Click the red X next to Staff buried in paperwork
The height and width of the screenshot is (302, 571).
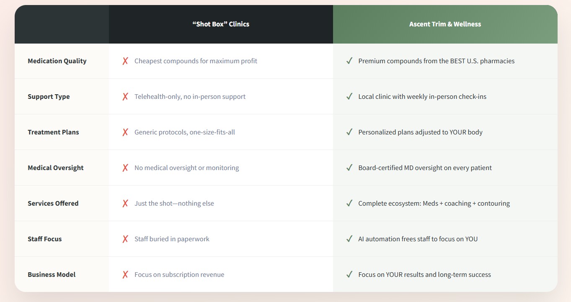click(125, 239)
